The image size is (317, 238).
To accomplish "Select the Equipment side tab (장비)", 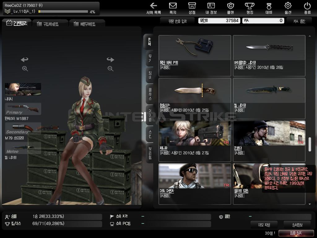I will (x=150, y=75).
